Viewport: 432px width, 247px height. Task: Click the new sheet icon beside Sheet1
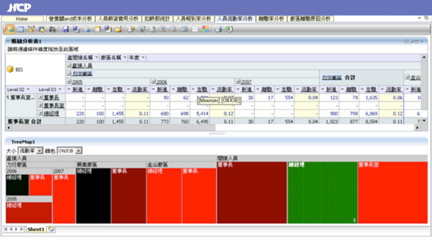point(50,229)
